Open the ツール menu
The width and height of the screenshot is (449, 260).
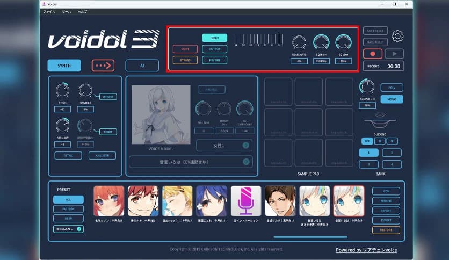click(66, 12)
